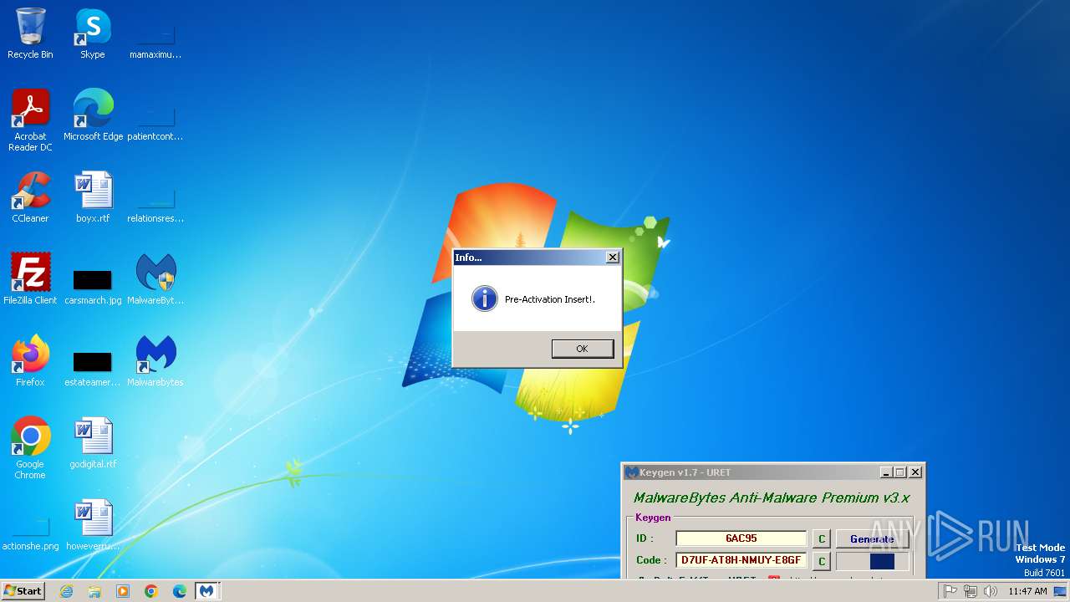This screenshot has height=602, width=1070.
Task: Select the Google Chrome desktop shortcut
Action: pos(30,448)
